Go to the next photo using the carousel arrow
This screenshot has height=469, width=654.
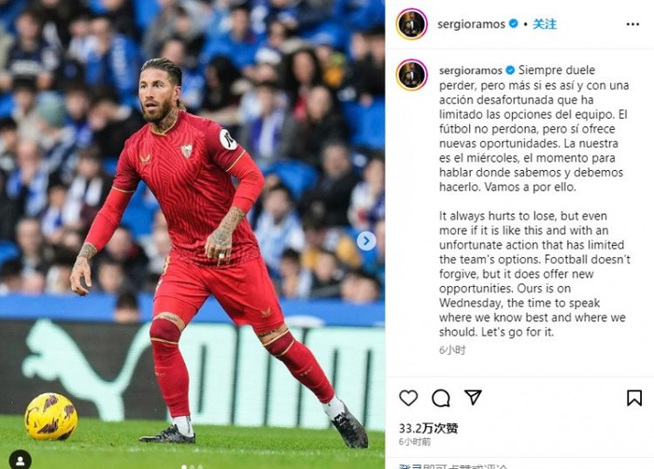pyautogui.click(x=366, y=241)
